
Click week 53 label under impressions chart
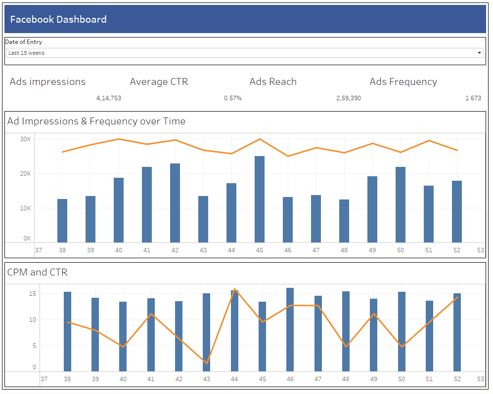pos(481,250)
